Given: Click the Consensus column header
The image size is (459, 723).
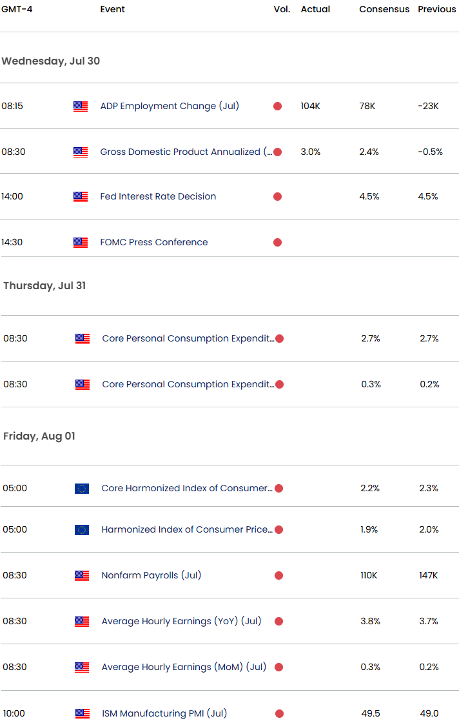Looking at the screenshot, I should coord(384,9).
